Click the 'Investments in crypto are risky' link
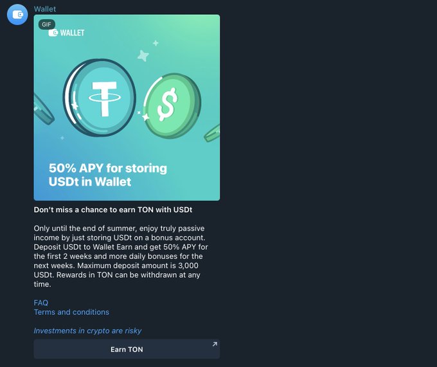This screenshot has height=367, width=437. 87,331
